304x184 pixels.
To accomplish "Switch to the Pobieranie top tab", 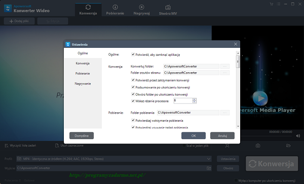I will 115,9.
